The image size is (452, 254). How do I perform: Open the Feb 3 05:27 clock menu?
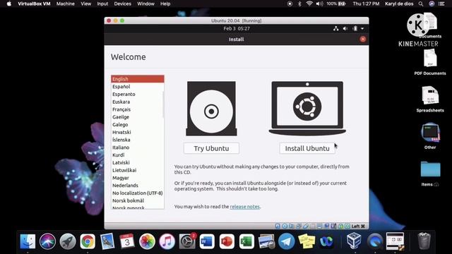[x=237, y=28]
